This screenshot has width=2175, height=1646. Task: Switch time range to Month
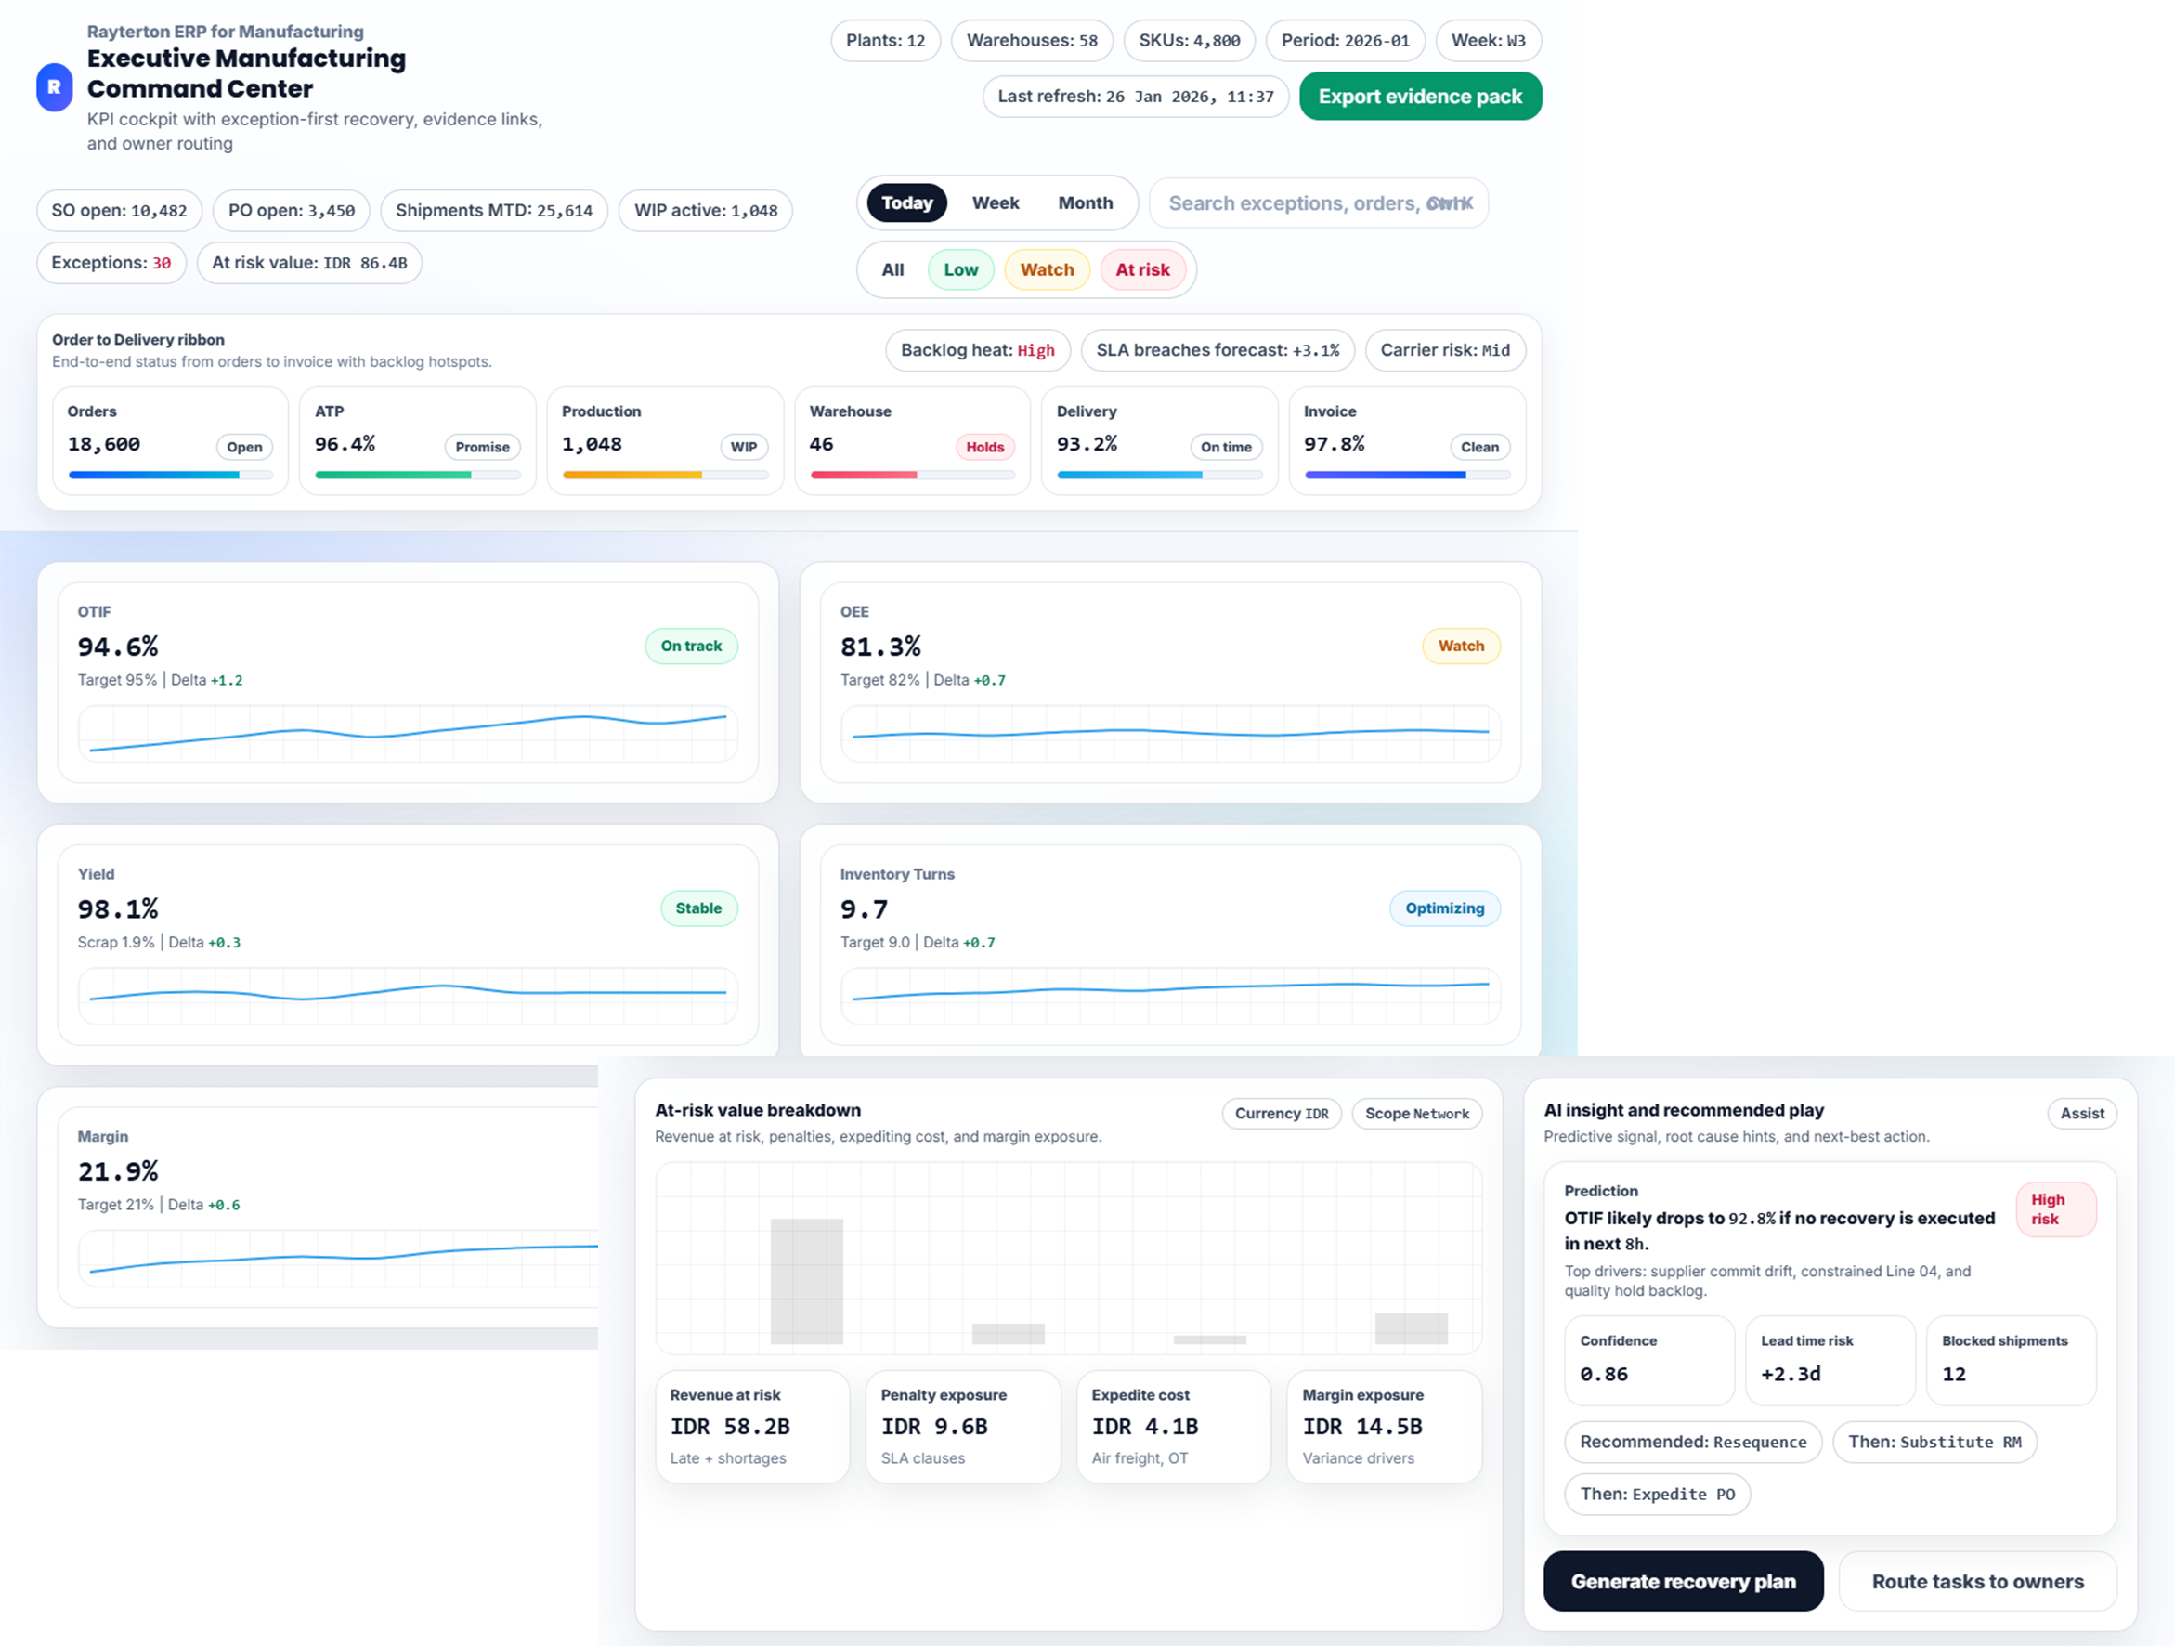[1085, 202]
